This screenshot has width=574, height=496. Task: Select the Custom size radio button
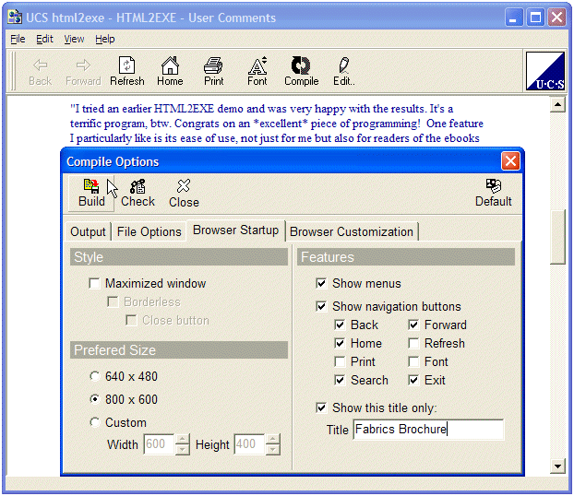click(x=95, y=422)
